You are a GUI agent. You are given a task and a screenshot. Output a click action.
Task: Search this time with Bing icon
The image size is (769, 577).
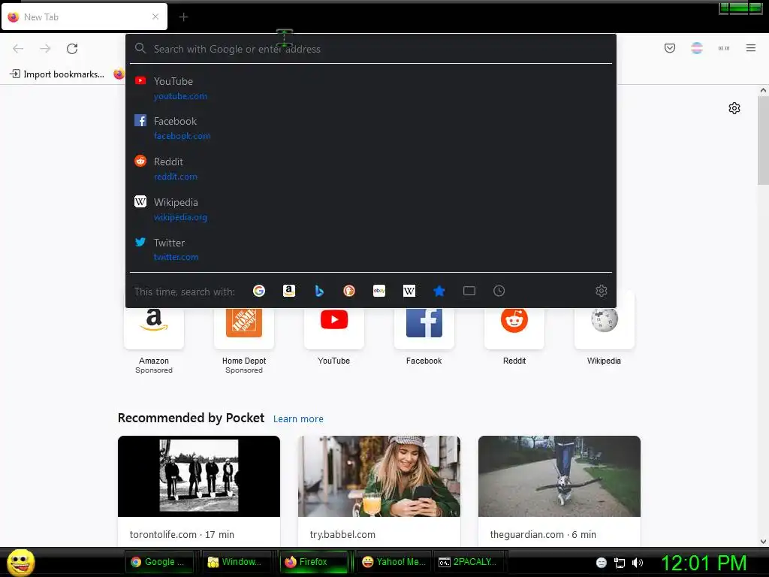pyautogui.click(x=318, y=291)
